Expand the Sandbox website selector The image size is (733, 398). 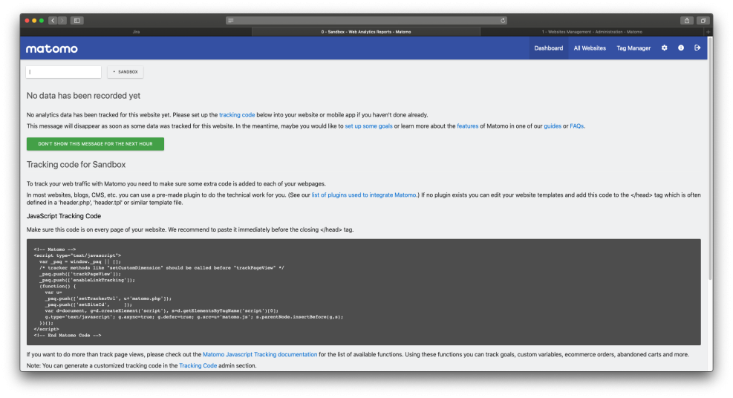pyautogui.click(x=126, y=72)
